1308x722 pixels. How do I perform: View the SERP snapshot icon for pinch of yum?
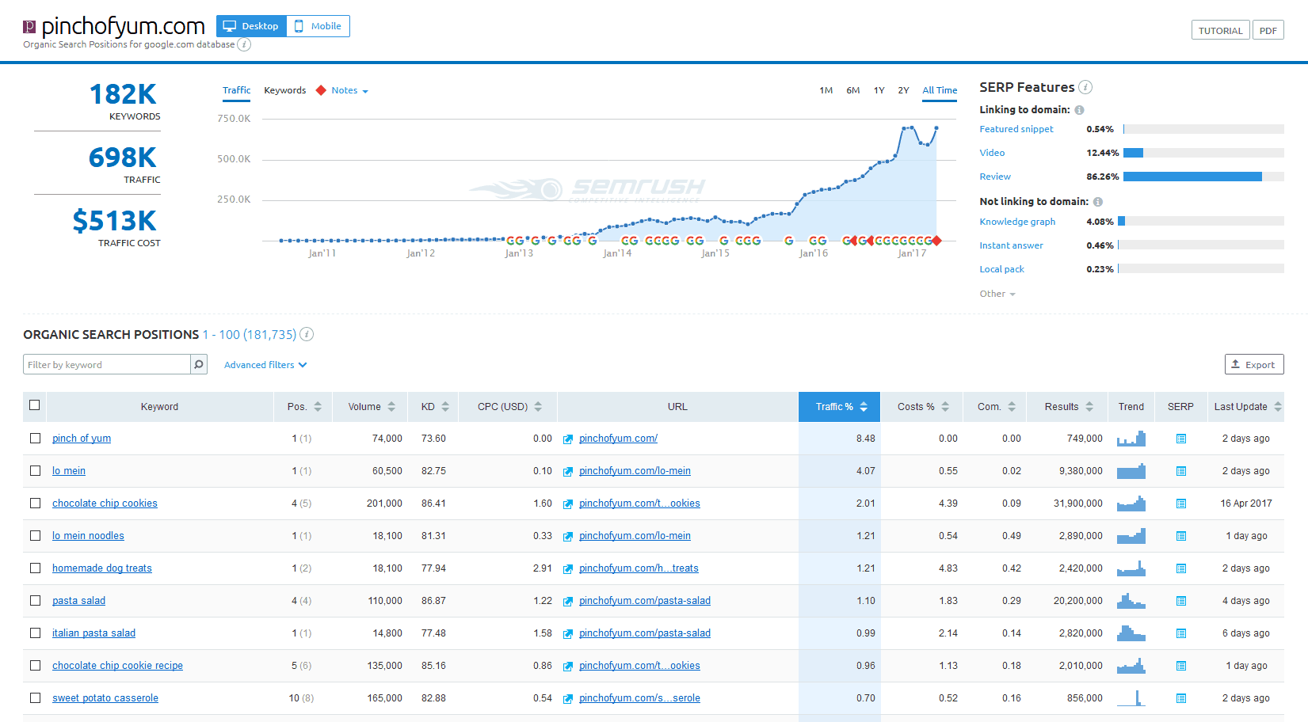coord(1181,439)
